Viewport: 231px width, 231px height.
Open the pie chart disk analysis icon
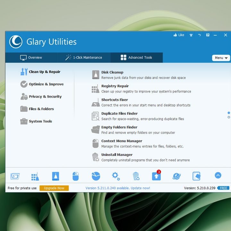point(96,176)
